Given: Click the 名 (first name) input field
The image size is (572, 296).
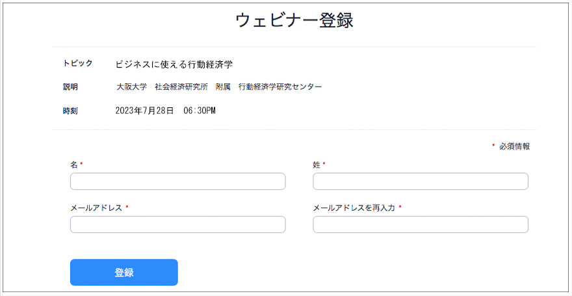Looking at the screenshot, I should tap(177, 182).
